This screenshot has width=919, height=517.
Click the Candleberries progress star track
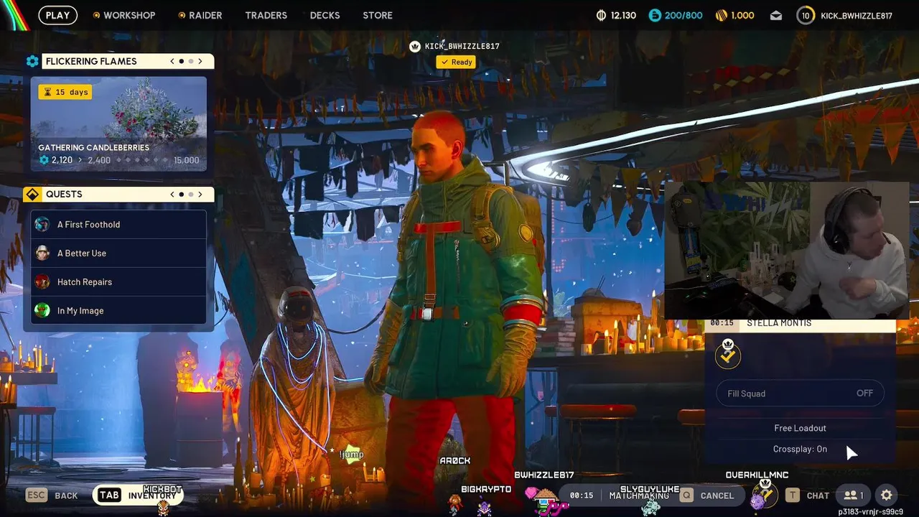[142, 160]
